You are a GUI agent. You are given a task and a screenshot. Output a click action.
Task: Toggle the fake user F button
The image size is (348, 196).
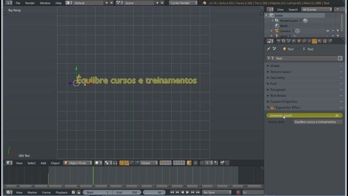click(340, 58)
